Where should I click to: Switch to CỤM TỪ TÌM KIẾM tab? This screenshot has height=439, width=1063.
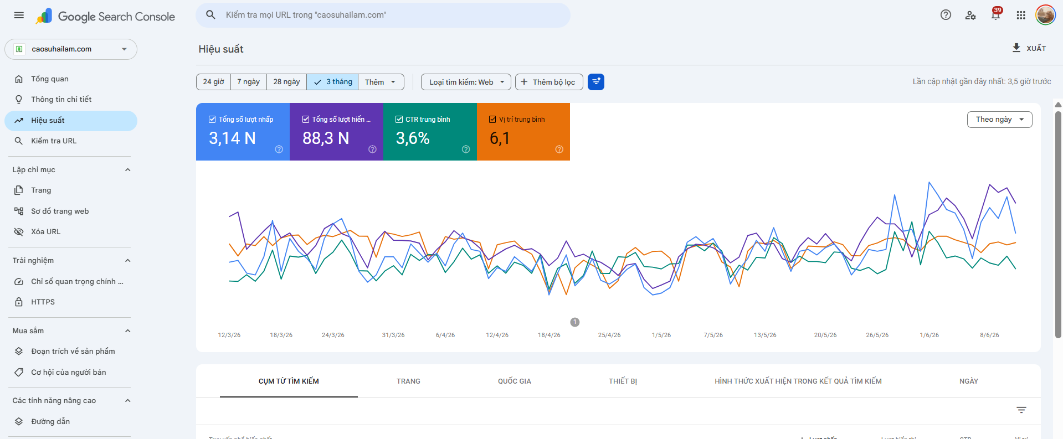(x=289, y=381)
